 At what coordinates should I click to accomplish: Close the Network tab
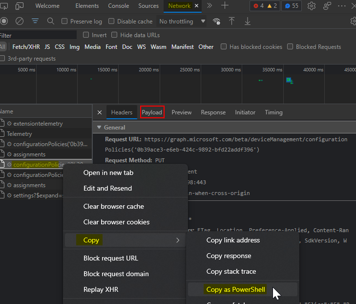(x=197, y=6)
